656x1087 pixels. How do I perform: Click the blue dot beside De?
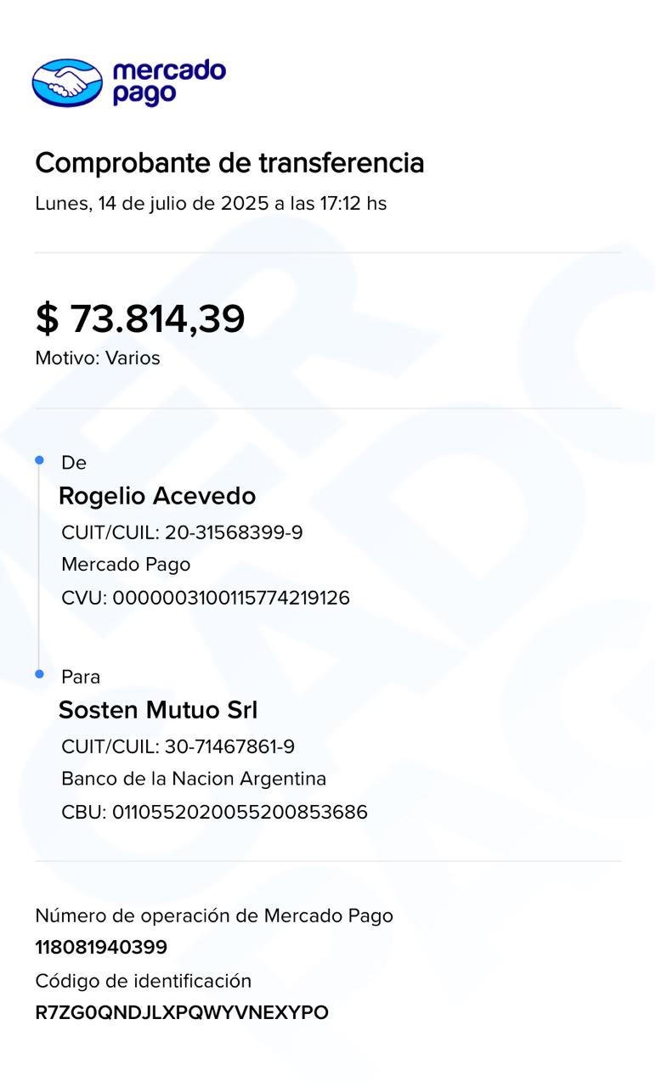click(39, 460)
